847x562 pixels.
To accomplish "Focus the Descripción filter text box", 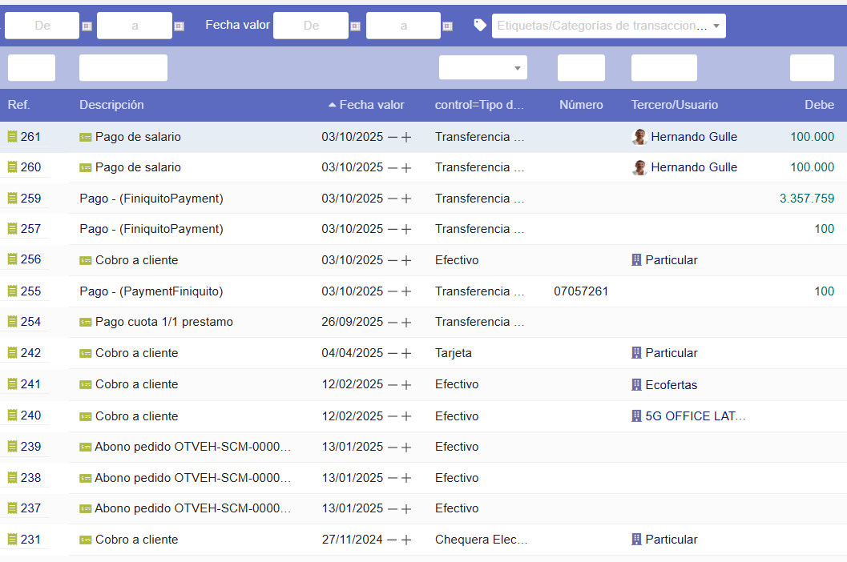I will (123, 68).
